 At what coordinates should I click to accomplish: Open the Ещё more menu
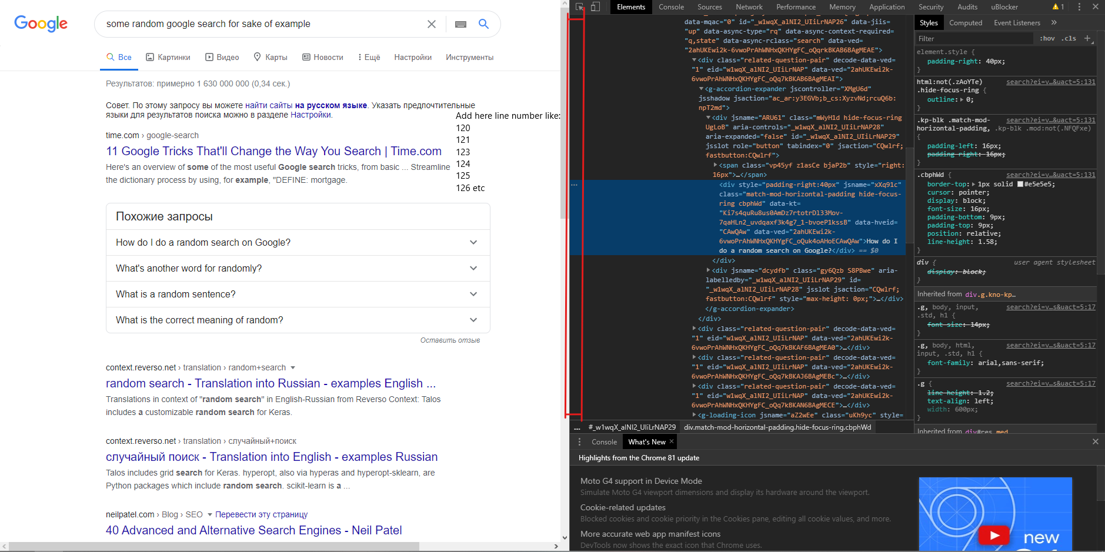tap(369, 57)
